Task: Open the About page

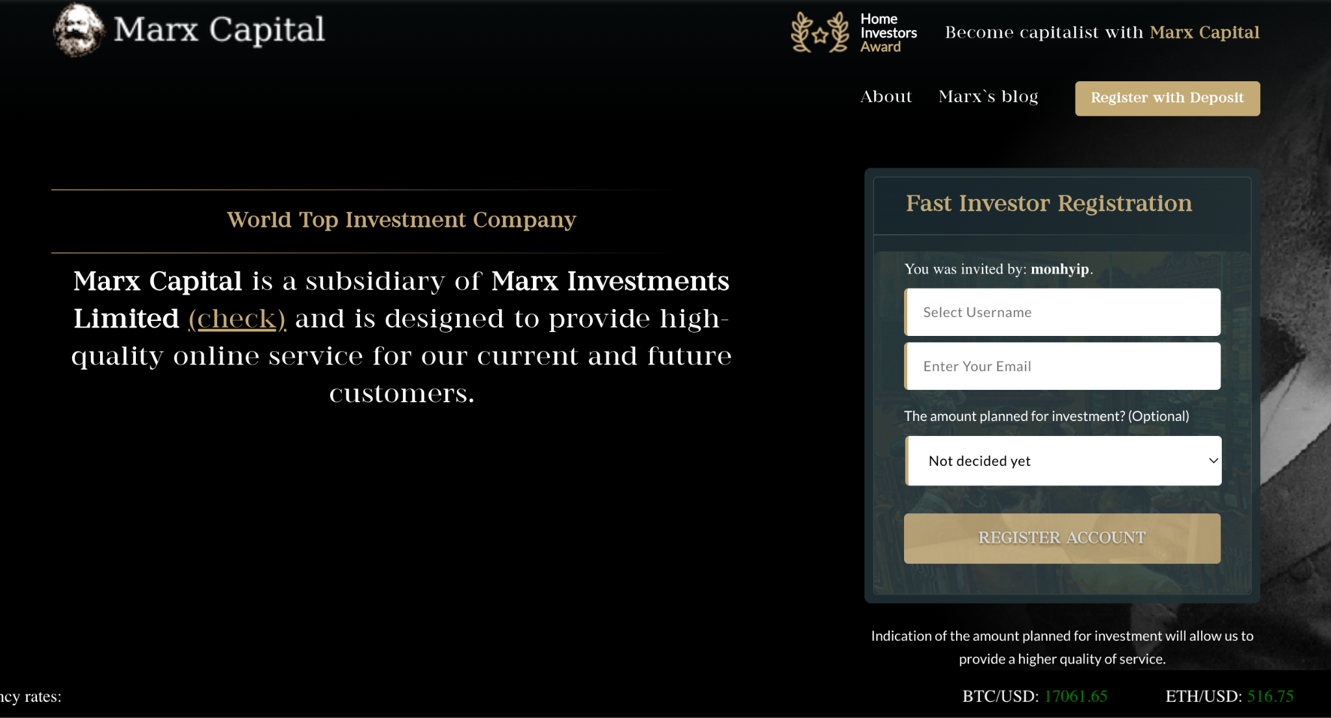Action: pyautogui.click(x=886, y=97)
